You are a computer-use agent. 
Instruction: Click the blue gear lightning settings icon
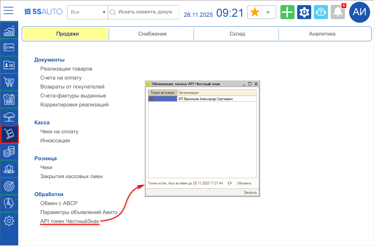tap(304, 12)
